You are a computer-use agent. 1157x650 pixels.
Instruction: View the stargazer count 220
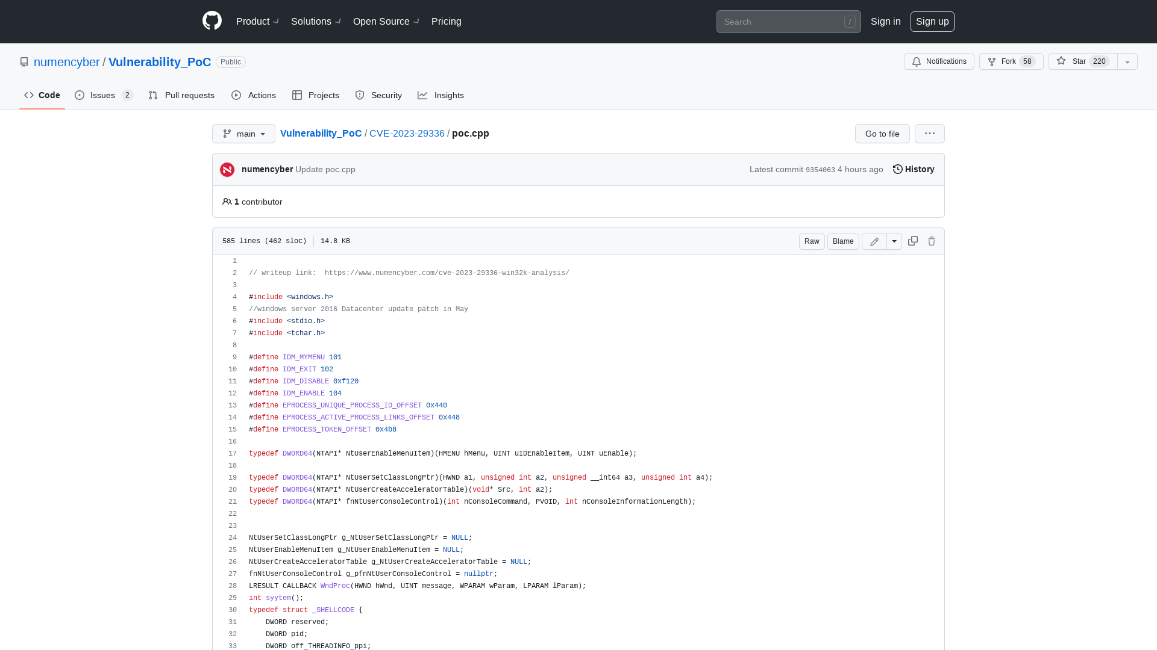point(1099,61)
